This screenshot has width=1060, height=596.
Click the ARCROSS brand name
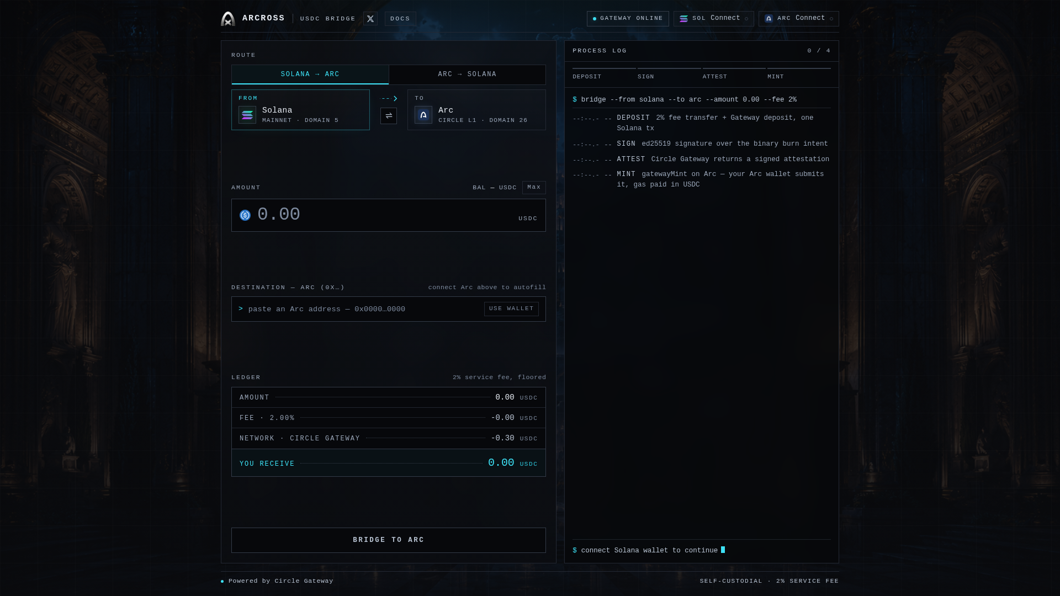[263, 18]
